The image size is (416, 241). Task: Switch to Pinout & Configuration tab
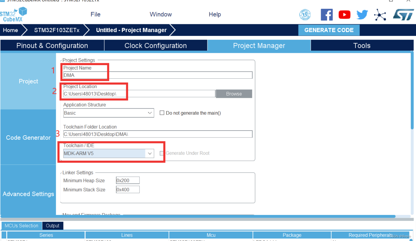[52, 46]
